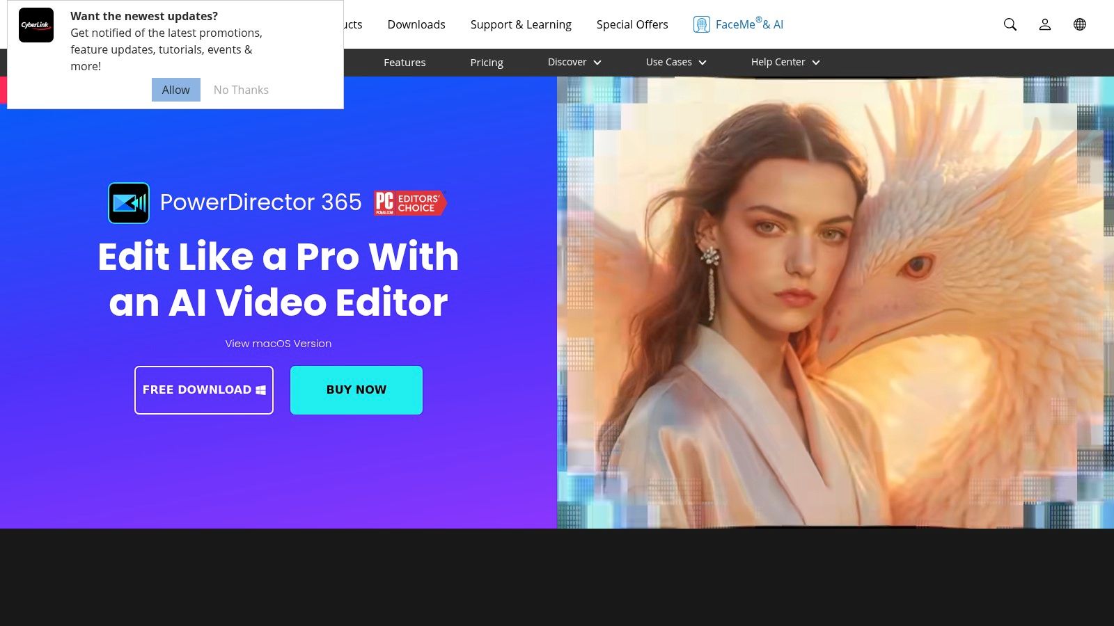Click the PowerDirector 365 app icon
Image resolution: width=1114 pixels, height=626 pixels.
(x=129, y=203)
